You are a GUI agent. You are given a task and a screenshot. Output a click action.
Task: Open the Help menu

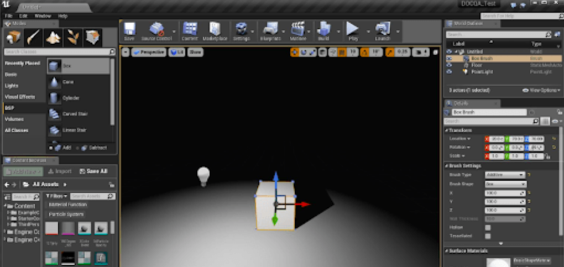tap(62, 16)
